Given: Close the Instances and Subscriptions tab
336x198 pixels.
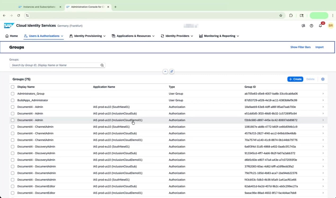Looking at the screenshot, I should click(x=60, y=7).
